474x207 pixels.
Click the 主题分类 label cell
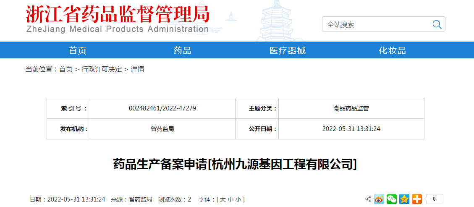click(257, 108)
